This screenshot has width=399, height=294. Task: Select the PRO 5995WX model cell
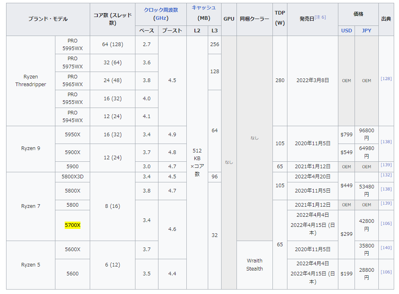[72, 44]
